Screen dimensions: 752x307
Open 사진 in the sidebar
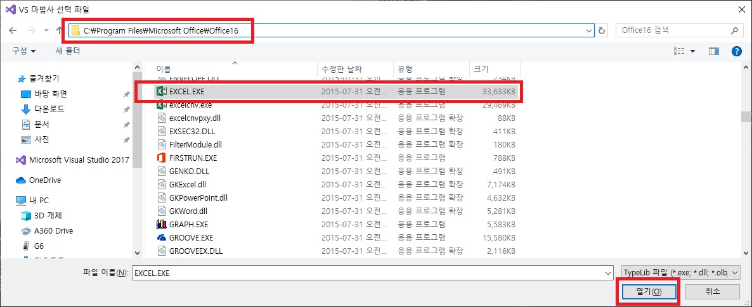coord(35,139)
